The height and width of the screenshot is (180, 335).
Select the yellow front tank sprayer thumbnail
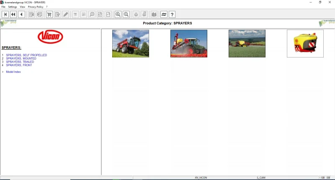pyautogui.click(x=305, y=44)
